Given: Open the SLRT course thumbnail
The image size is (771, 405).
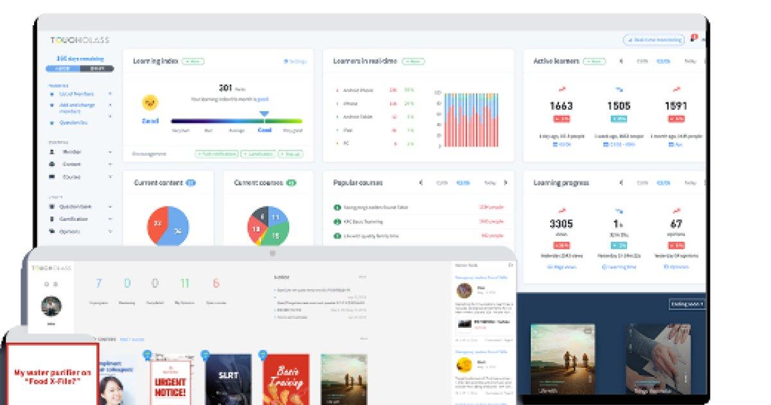Looking at the screenshot, I should [x=229, y=379].
